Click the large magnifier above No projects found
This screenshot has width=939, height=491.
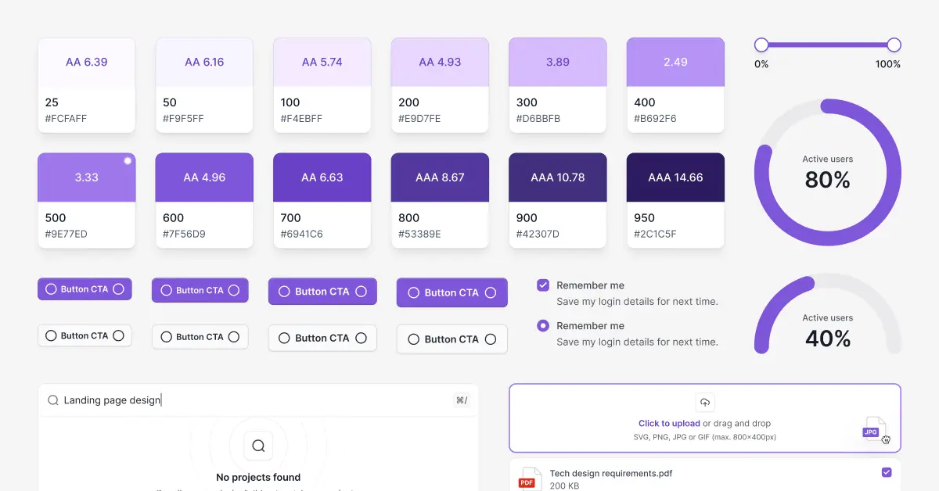tap(258, 445)
